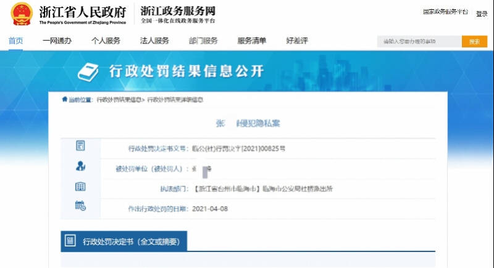The height and width of the screenshot is (268, 494).
Task: Open the 法人服务 navigation item
Action: tap(154, 41)
